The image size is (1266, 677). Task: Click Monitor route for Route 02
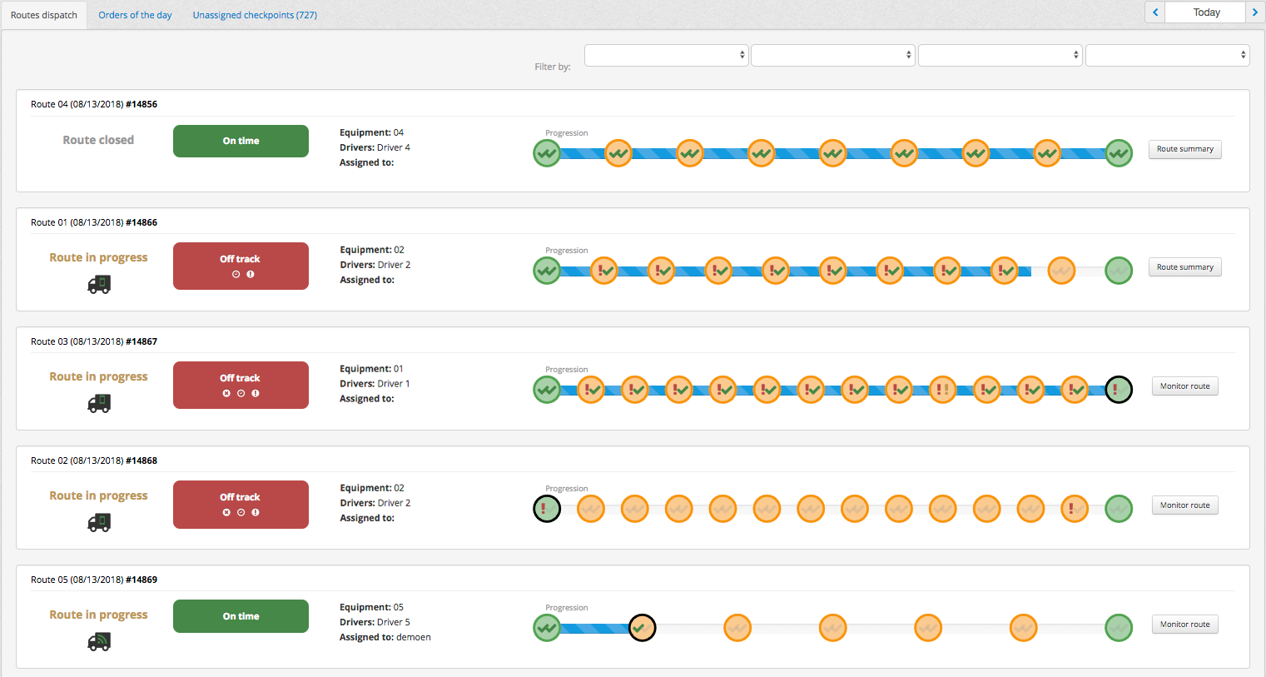point(1184,505)
